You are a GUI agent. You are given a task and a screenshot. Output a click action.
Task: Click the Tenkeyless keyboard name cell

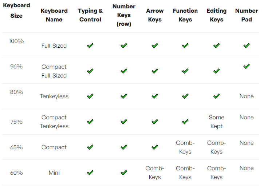pos(54,96)
